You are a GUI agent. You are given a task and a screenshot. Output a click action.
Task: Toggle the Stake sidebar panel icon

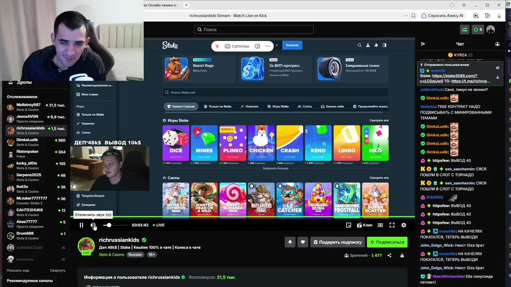(x=384, y=45)
